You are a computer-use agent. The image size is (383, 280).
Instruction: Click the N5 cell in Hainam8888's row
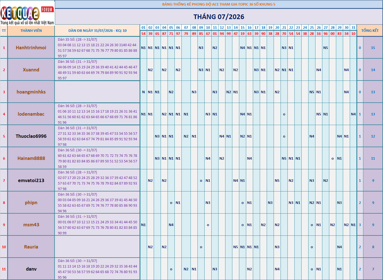point(284,158)
